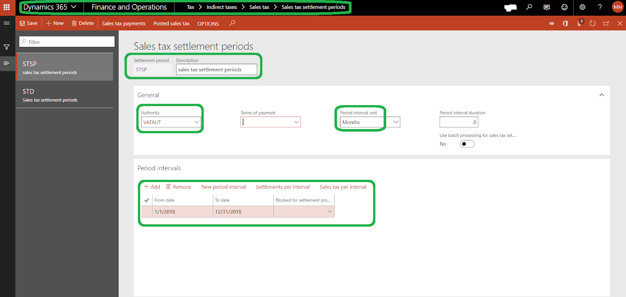Screen dimensions: 626x297
Task: Open Finance and Operations home
Action: pos(129,7)
